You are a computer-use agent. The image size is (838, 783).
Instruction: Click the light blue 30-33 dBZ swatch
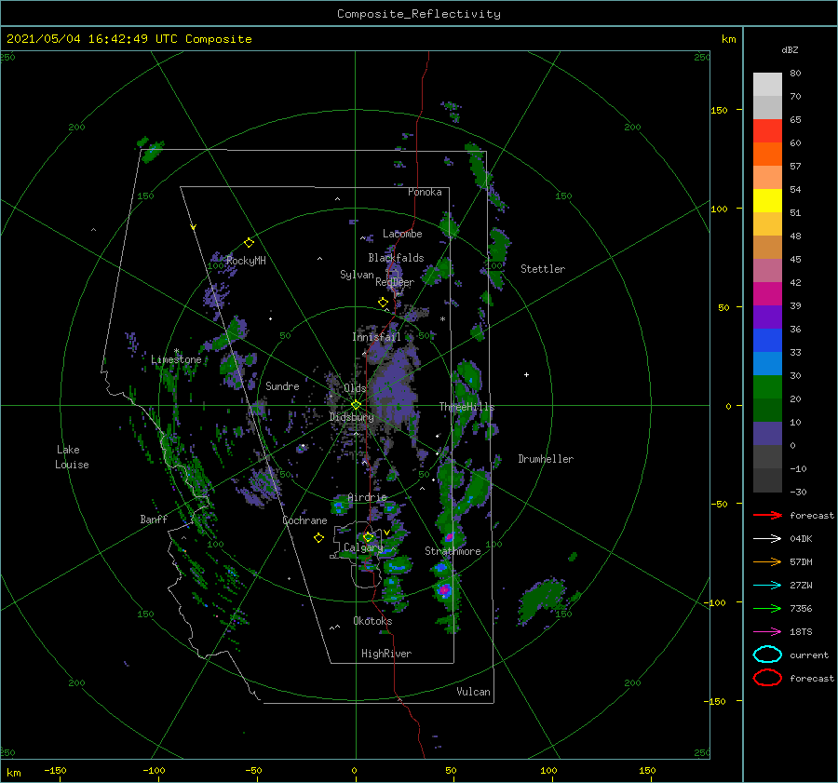pos(767,364)
